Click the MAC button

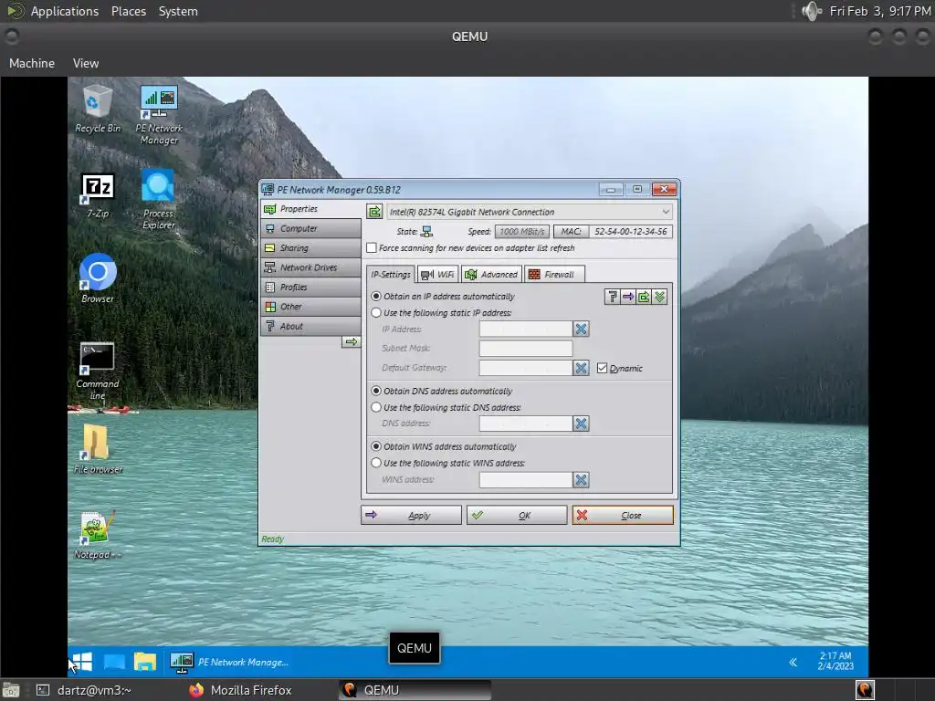tap(571, 231)
